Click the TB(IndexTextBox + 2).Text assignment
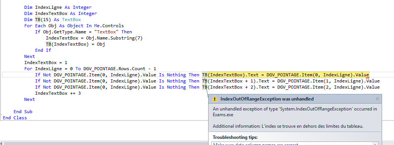Image resolution: width=394 pixels, height=145 pixels. (291, 87)
